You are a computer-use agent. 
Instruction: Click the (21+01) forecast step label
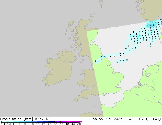click(154, 119)
